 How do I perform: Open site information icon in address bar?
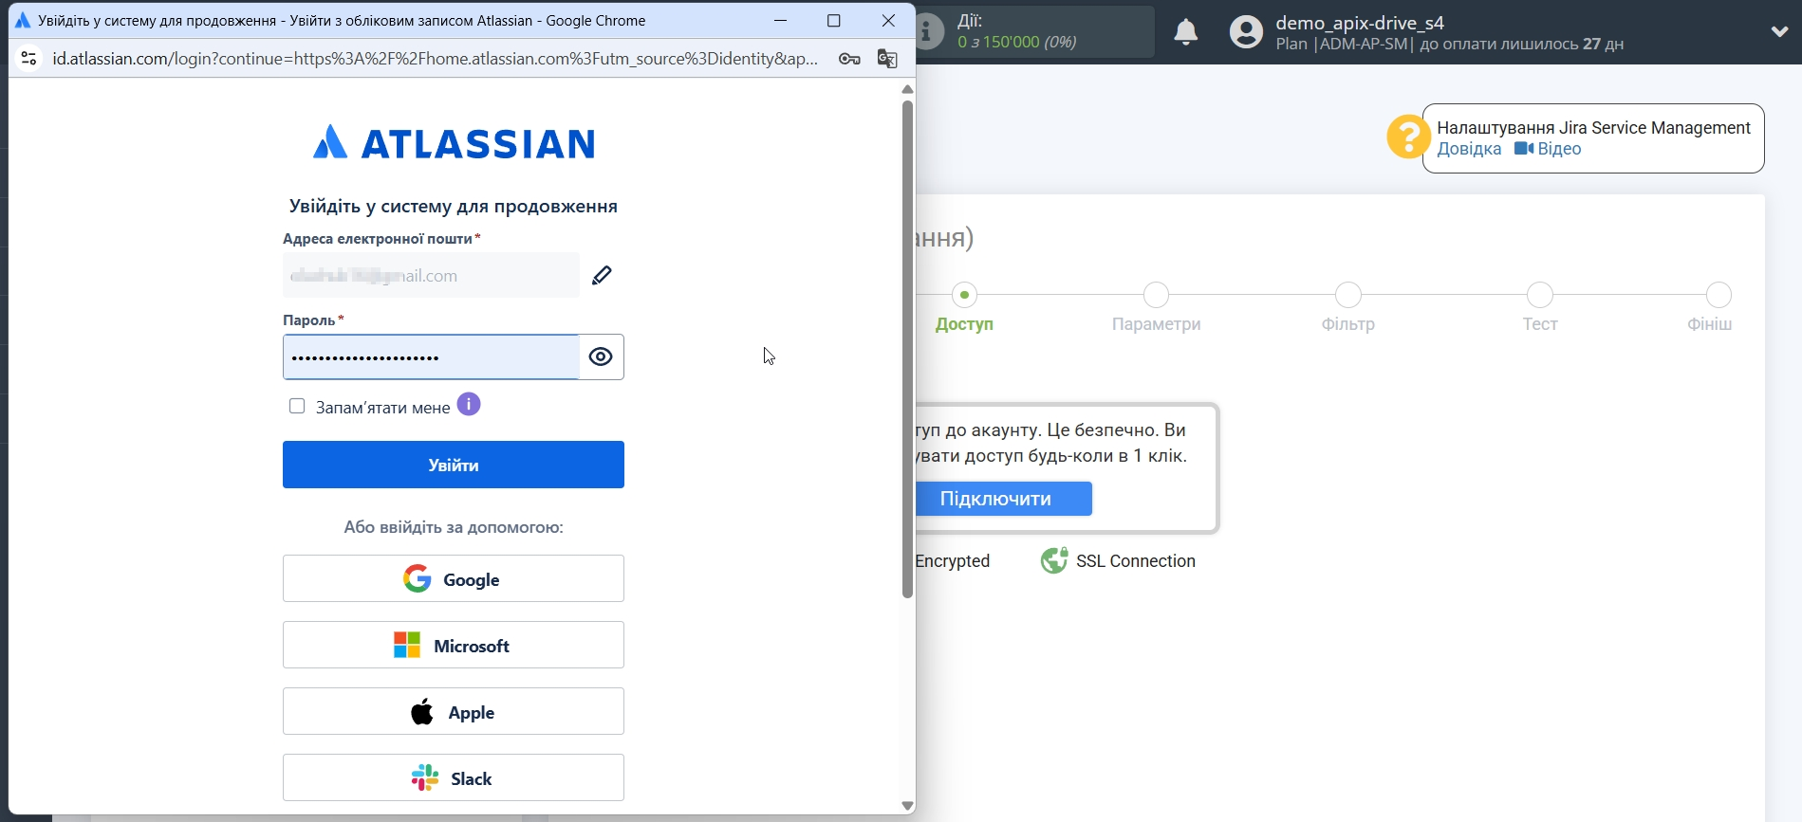29,59
